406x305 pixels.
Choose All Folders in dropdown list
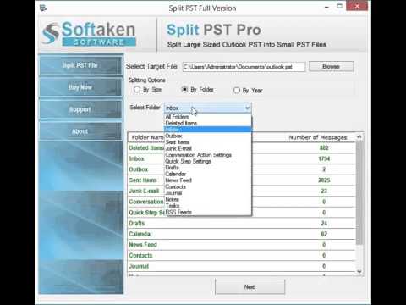[x=208, y=117]
